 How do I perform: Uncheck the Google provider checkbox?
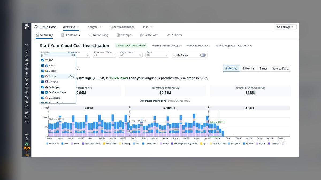point(43,71)
